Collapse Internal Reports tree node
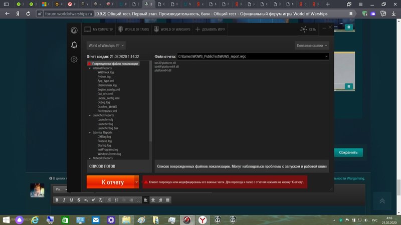Image resolution: width=401 pixels, height=225 pixels. click(90, 68)
